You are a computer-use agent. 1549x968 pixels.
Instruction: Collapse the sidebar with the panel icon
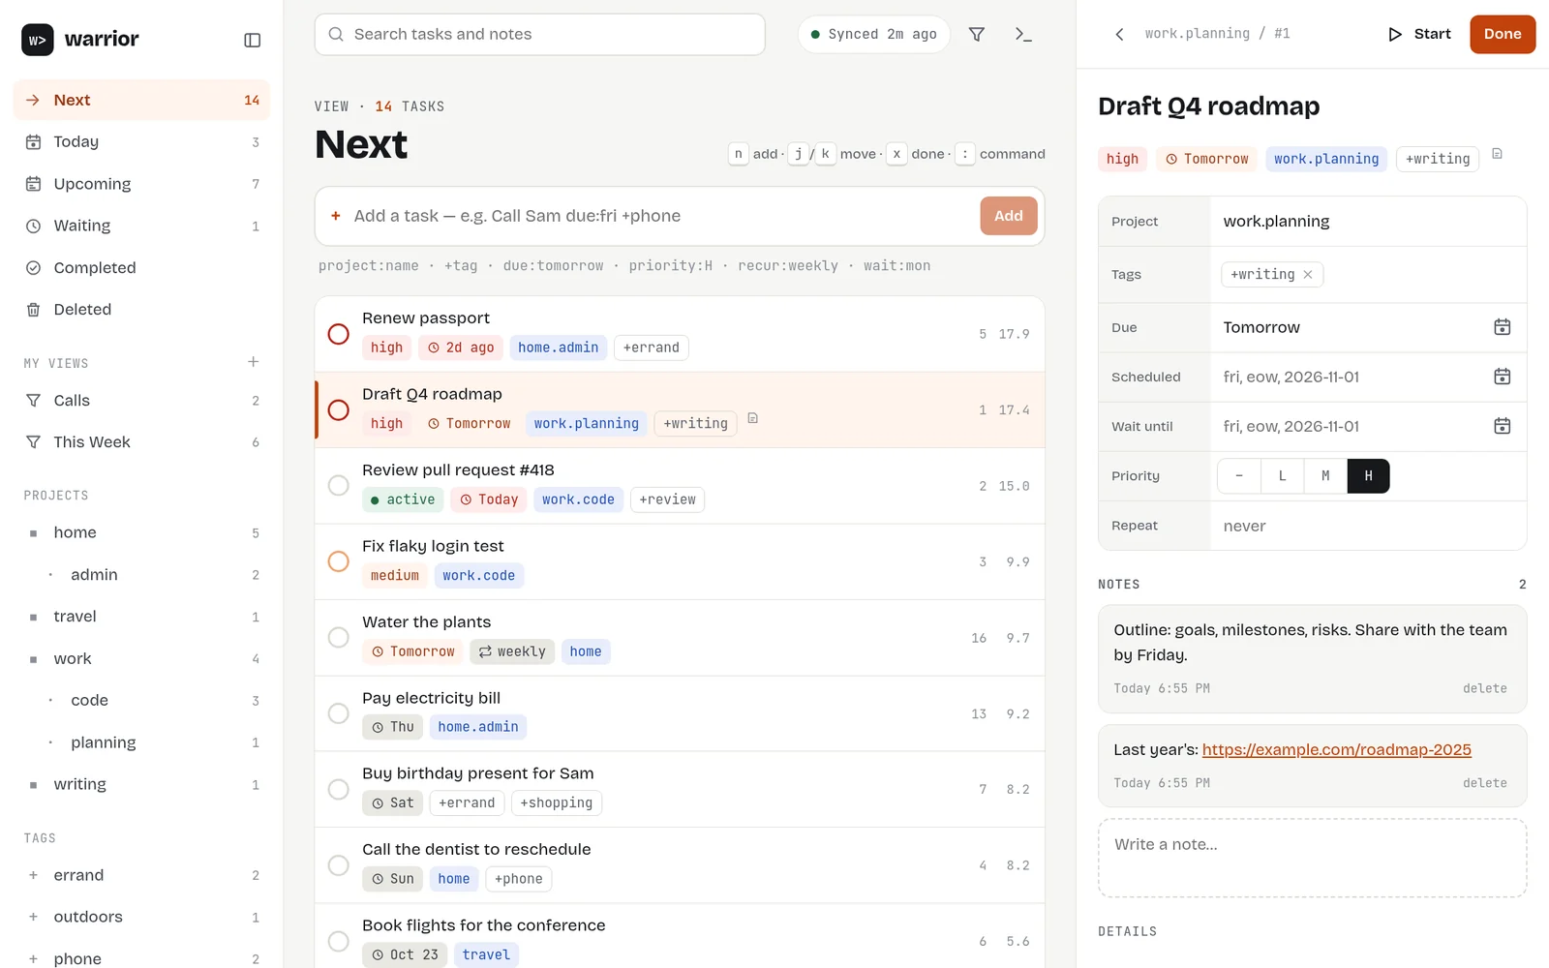tap(253, 40)
